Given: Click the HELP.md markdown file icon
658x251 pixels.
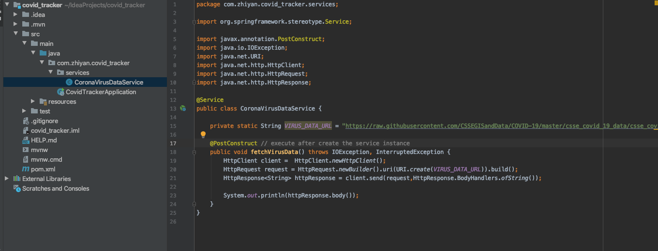Looking at the screenshot, I should click(x=26, y=140).
